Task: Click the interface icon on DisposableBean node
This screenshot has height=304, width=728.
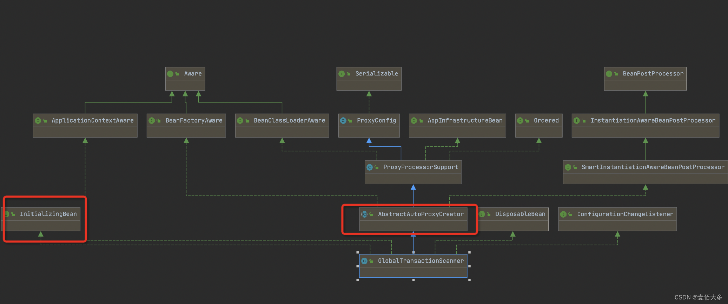Action: point(482,214)
